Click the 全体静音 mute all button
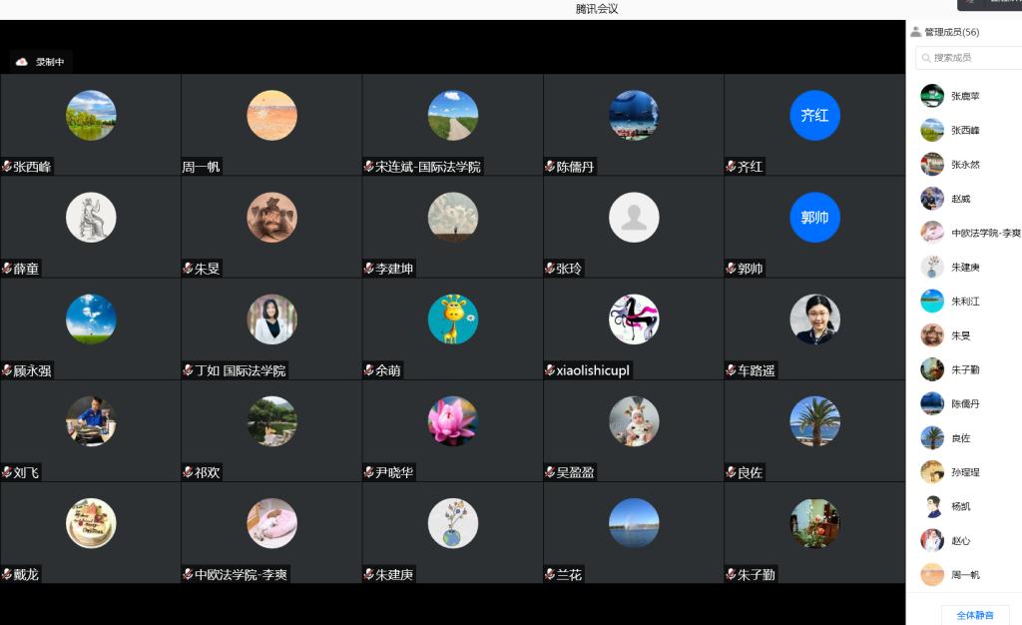 coord(974,615)
